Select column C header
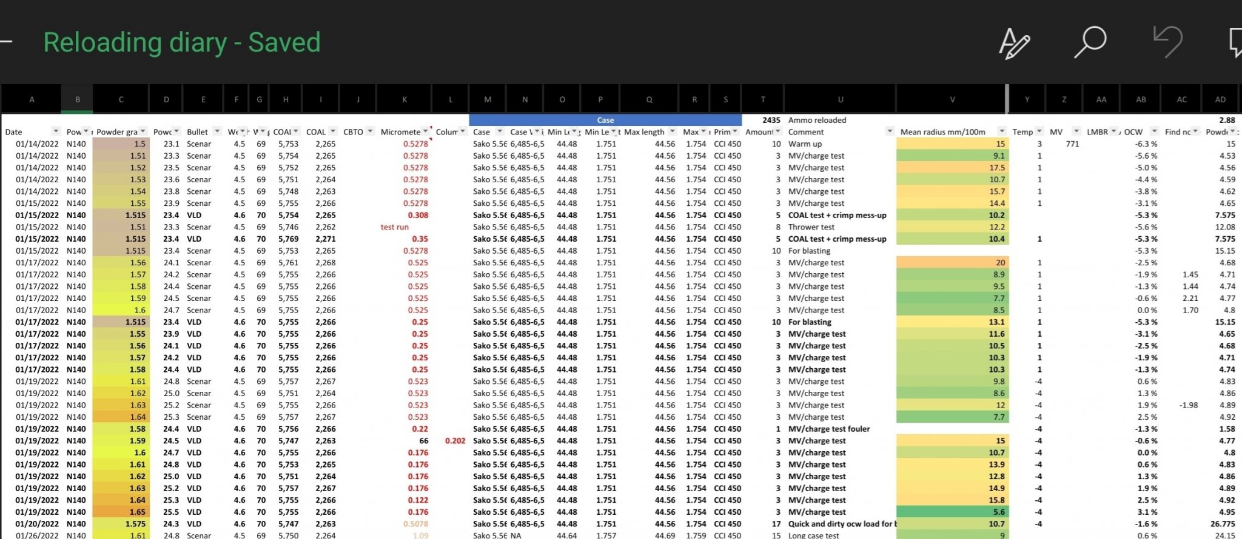The width and height of the screenshot is (1242, 539). pos(121,99)
